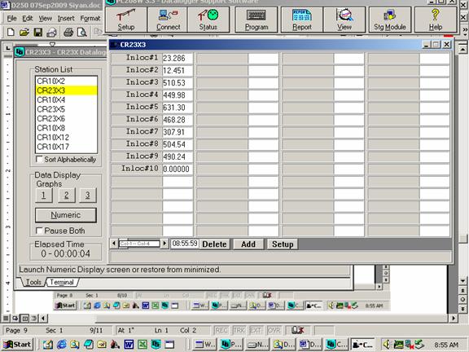The image size is (469, 352).
Task: Click the Col-1 to Col-4 scroller thumb
Action: pos(139,244)
